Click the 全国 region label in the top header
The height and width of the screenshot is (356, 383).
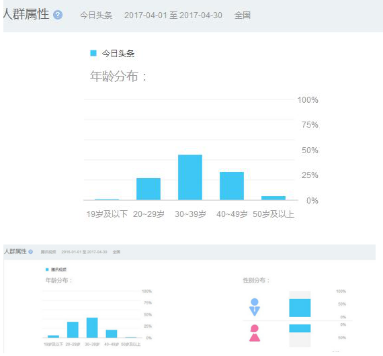coord(243,15)
